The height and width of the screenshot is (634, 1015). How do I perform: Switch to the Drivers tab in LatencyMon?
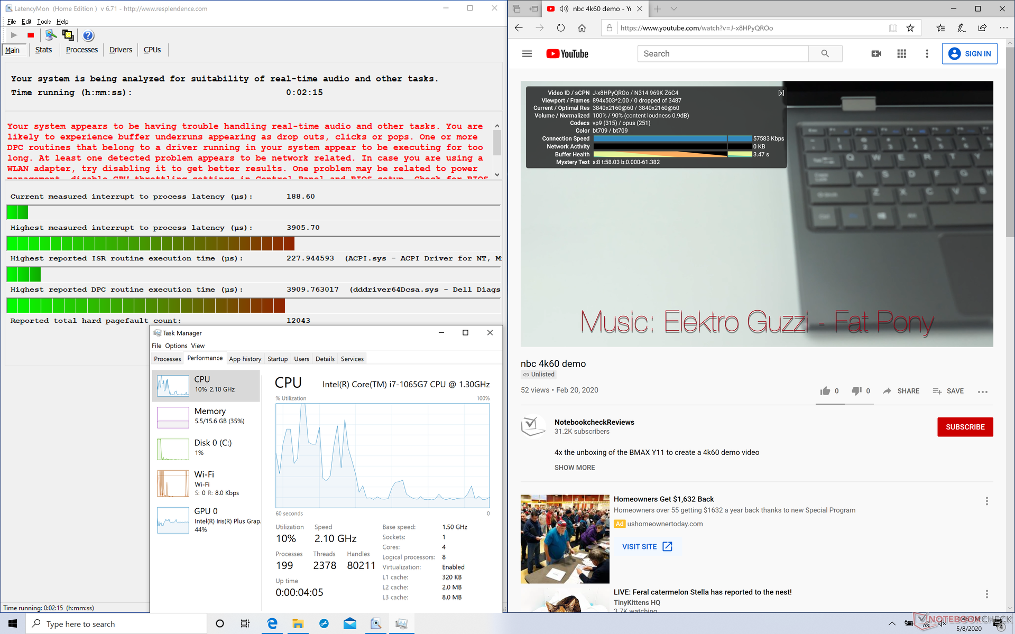coord(121,50)
